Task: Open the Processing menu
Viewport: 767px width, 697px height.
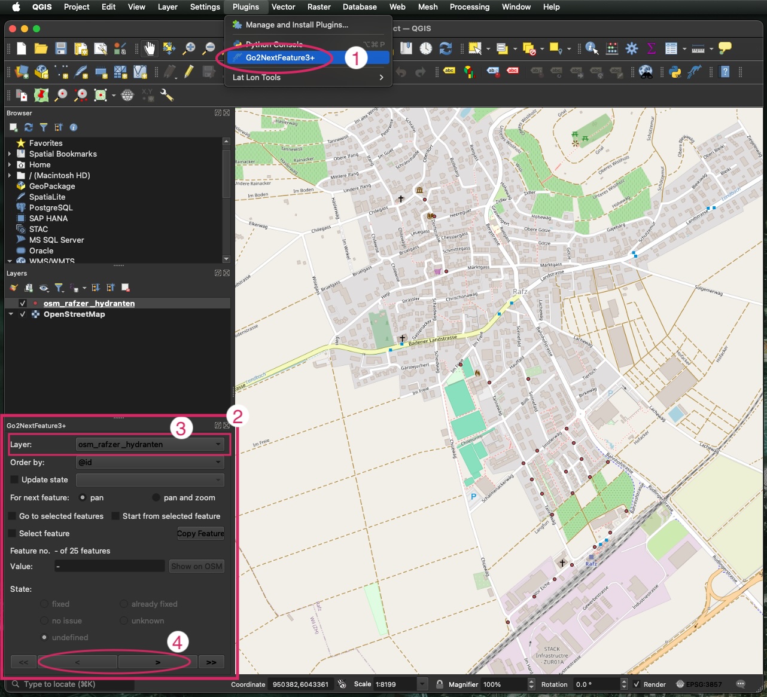Action: pyautogui.click(x=469, y=7)
